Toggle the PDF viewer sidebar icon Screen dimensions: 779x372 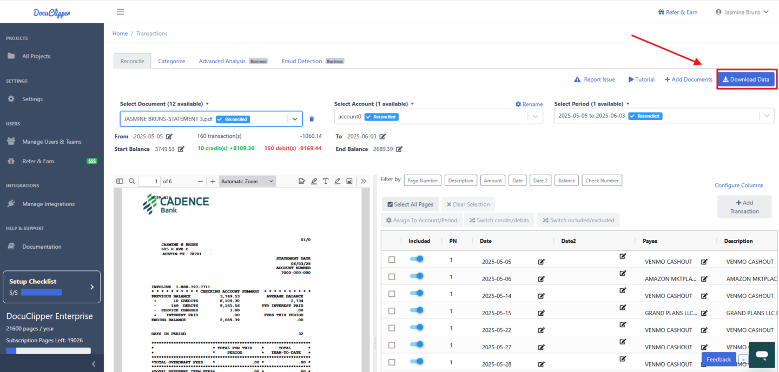click(x=120, y=181)
